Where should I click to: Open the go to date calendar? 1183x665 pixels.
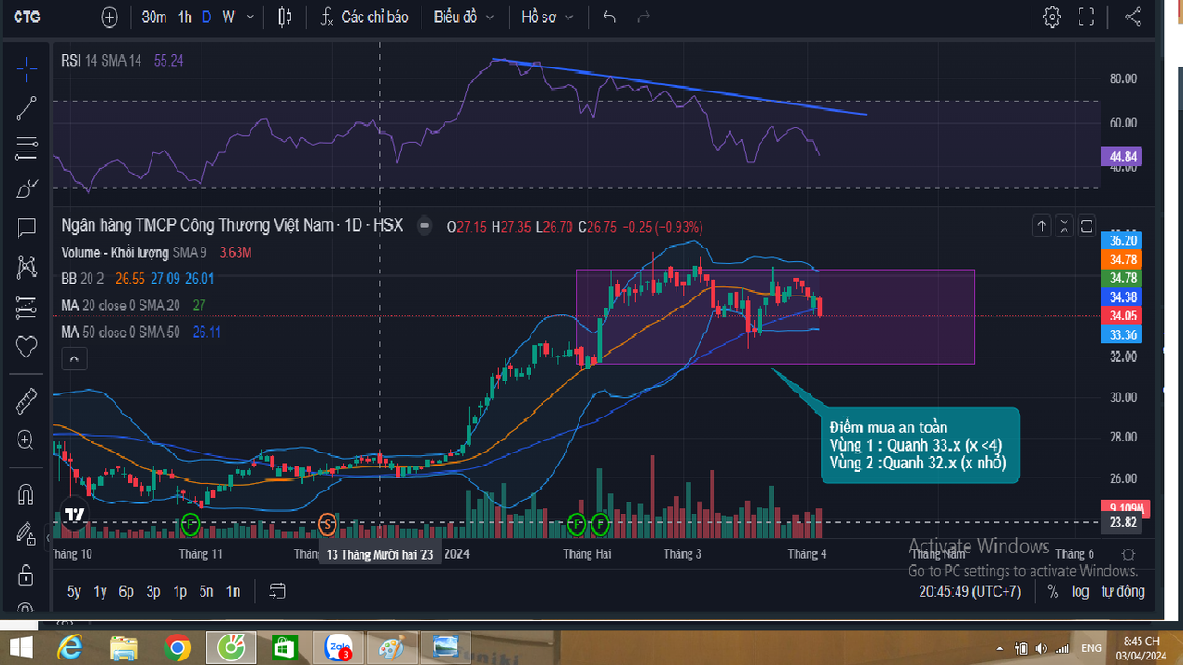[x=277, y=591]
